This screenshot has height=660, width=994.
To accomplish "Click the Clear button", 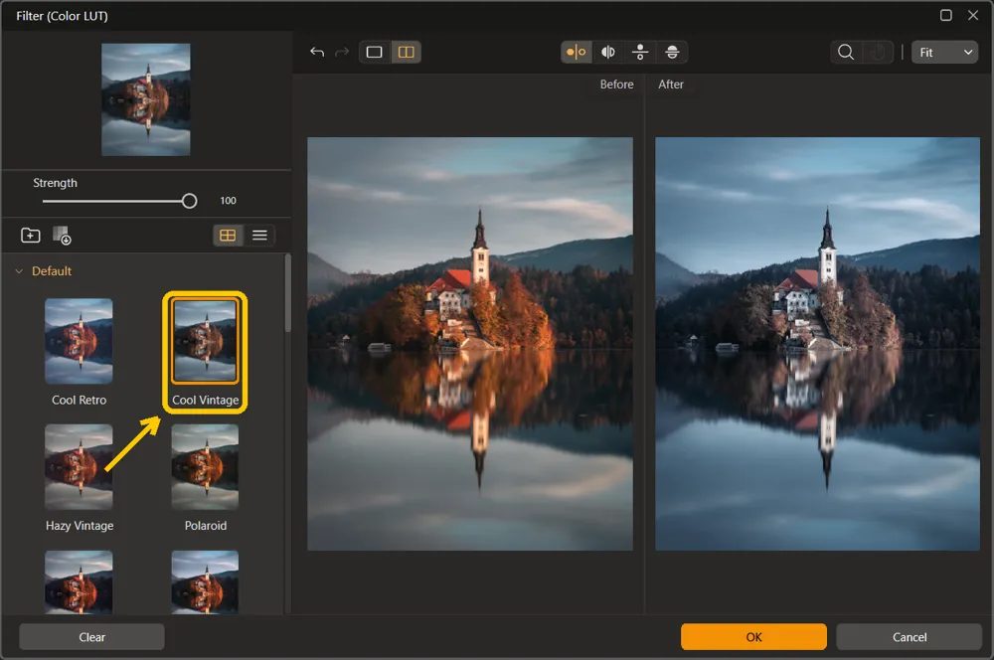I will pyautogui.click(x=91, y=637).
